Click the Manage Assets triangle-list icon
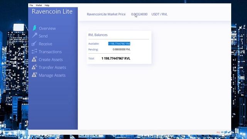 tap(34, 75)
